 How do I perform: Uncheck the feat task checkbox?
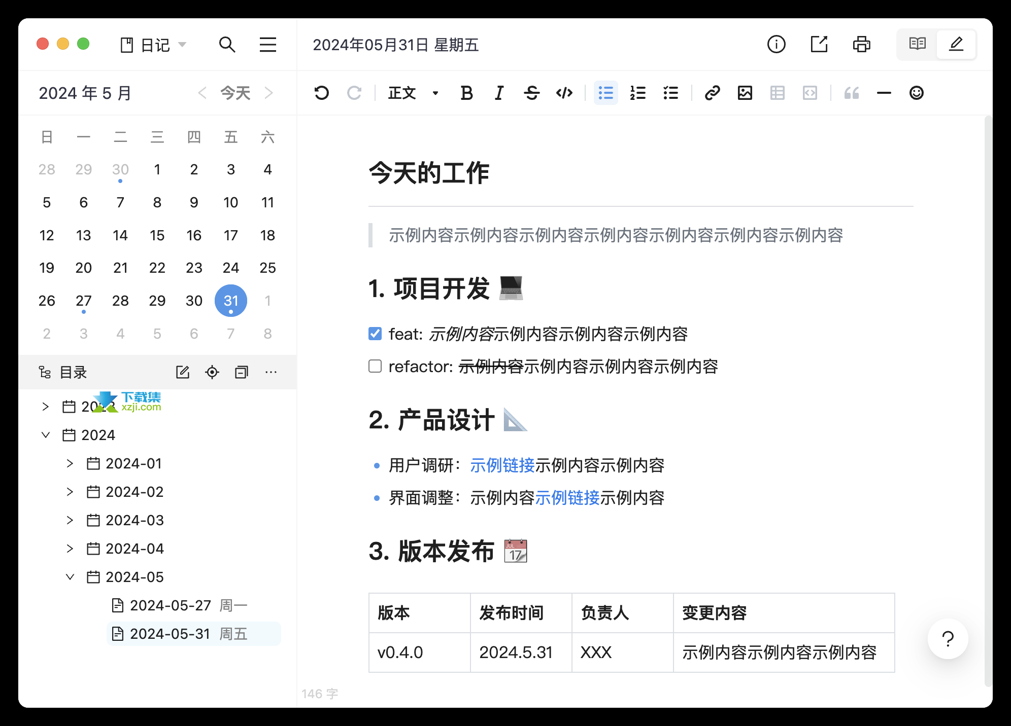tap(375, 334)
